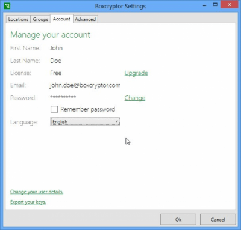This screenshot has height=230, width=241.
Task: Click Export your keys link
Action: click(x=28, y=202)
